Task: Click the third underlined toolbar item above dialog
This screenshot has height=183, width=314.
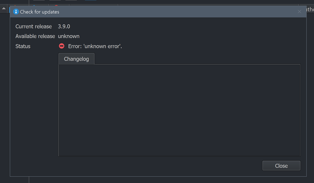Action: (x=71, y=0)
